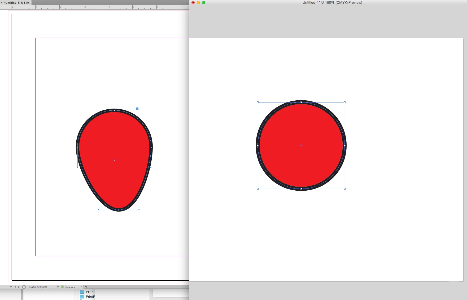The image size is (467, 300).
Task: Jump to last page in InDesign
Action: [19, 287]
